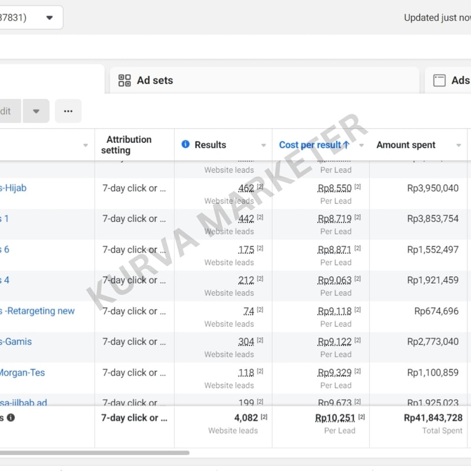The height and width of the screenshot is (471, 471).
Task: Click the Rp41,843,728 total spent
Action: (x=433, y=418)
